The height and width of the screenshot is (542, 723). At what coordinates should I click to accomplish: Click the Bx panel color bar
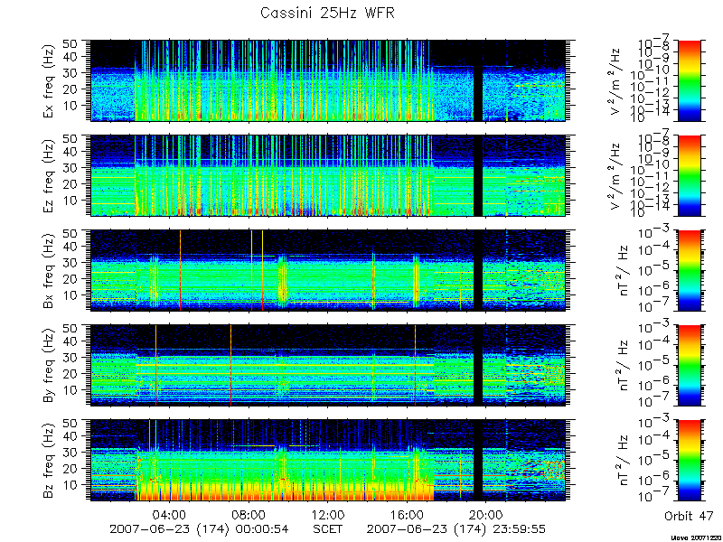click(690, 270)
